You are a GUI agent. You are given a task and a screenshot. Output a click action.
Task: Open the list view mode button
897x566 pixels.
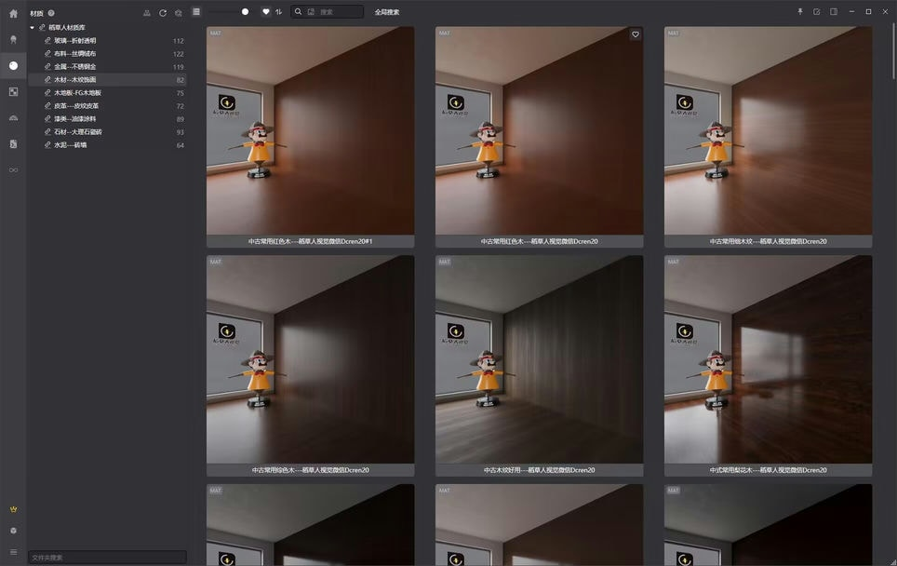coord(196,12)
